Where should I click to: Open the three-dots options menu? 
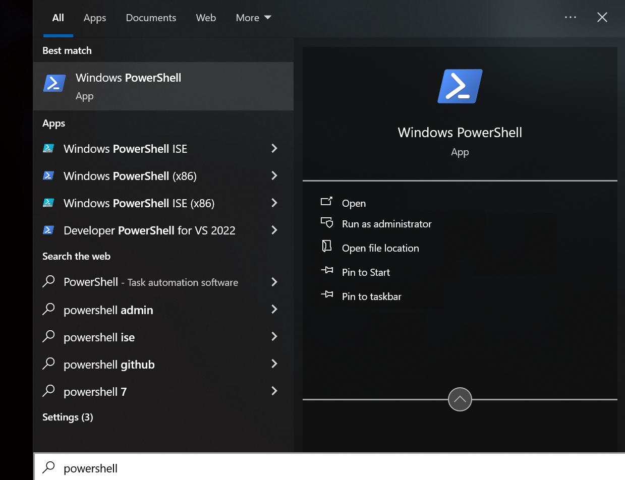571,17
